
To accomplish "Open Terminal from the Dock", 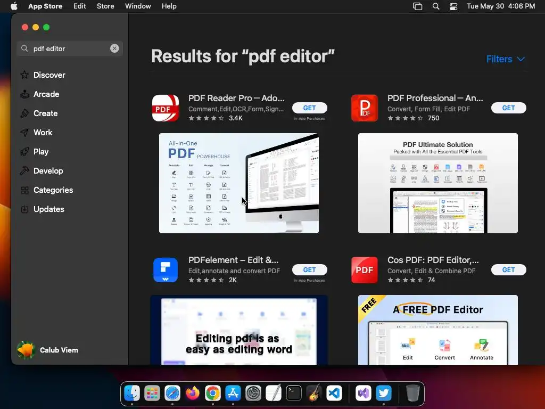I will pyautogui.click(x=294, y=394).
